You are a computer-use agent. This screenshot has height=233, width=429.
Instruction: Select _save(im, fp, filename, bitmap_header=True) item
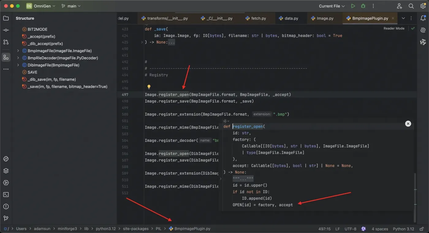point(65,87)
